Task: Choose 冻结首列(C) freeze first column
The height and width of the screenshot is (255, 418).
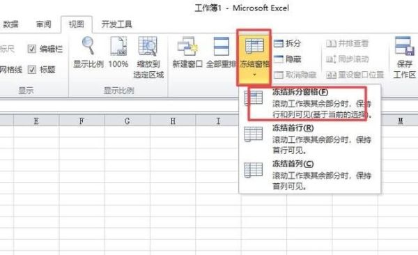Action: [310, 175]
